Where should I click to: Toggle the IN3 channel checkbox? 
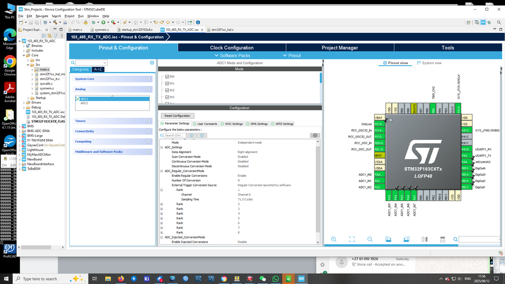pyautogui.click(x=167, y=97)
